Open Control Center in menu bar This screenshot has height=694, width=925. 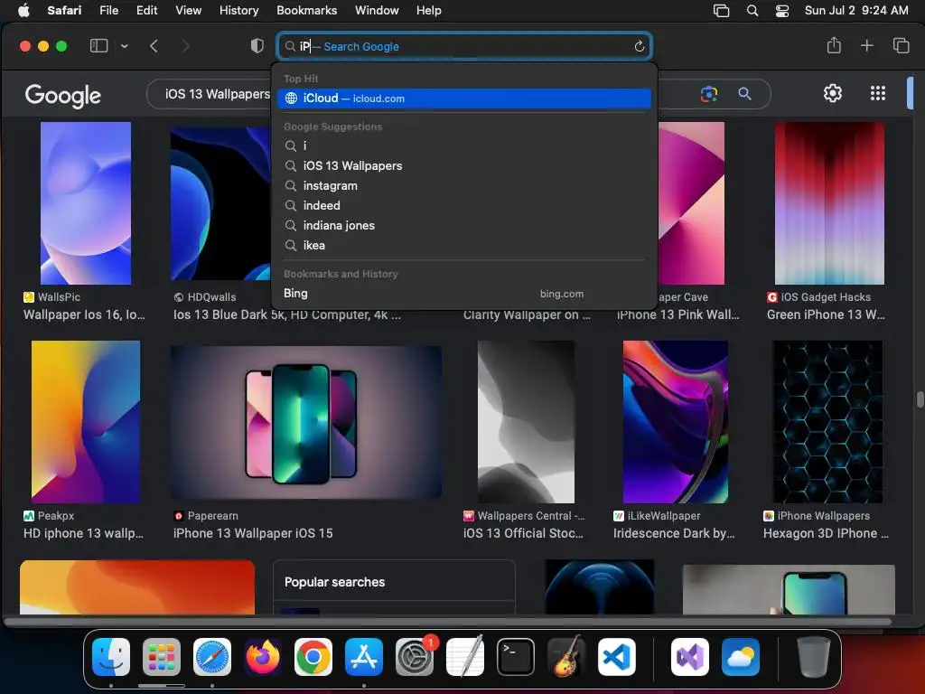pyautogui.click(x=782, y=11)
